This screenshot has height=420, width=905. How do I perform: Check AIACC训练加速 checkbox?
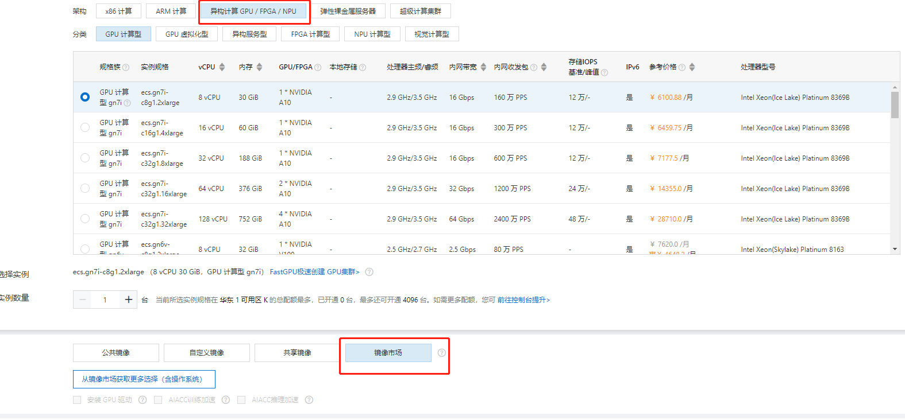[x=158, y=400]
